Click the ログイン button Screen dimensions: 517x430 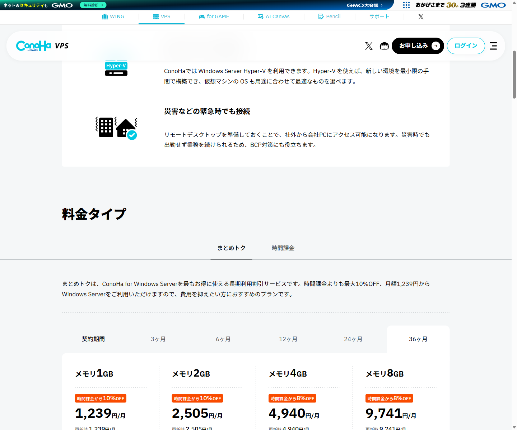[466, 46]
